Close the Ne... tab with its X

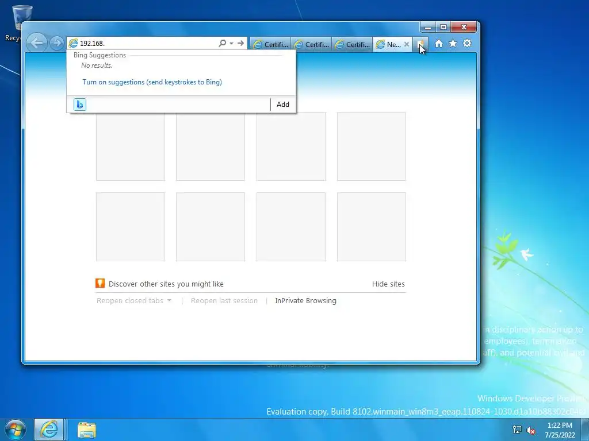coord(407,44)
